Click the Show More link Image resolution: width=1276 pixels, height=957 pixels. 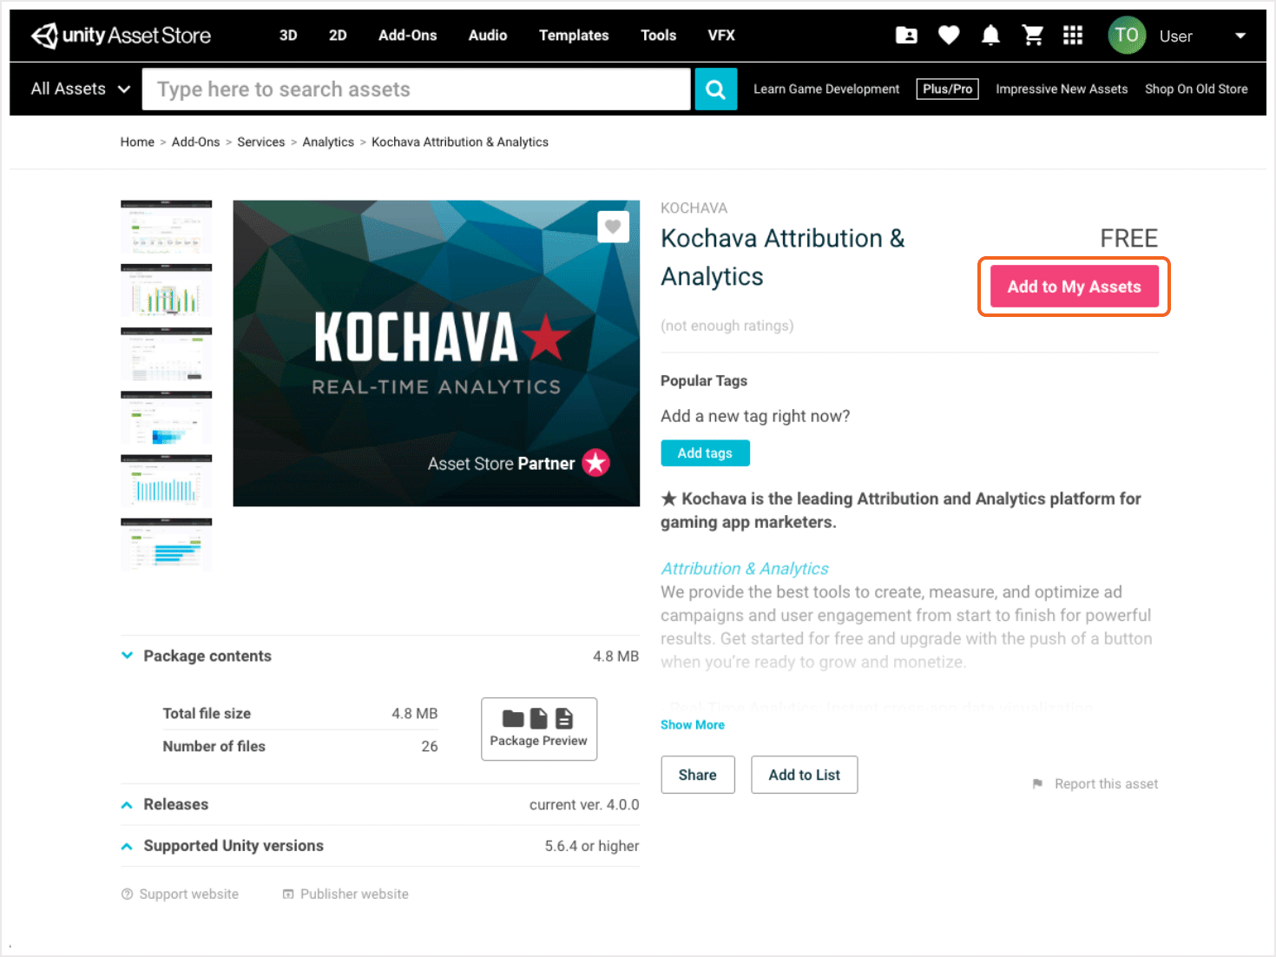point(693,724)
